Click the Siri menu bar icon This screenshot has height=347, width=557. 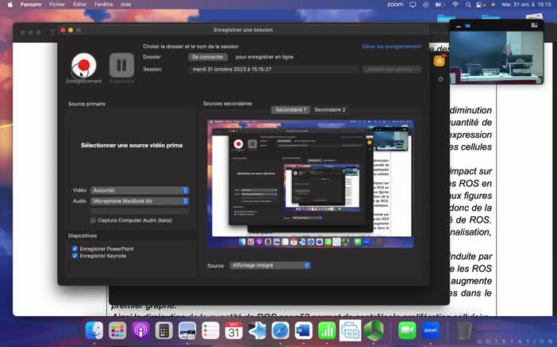(493, 5)
